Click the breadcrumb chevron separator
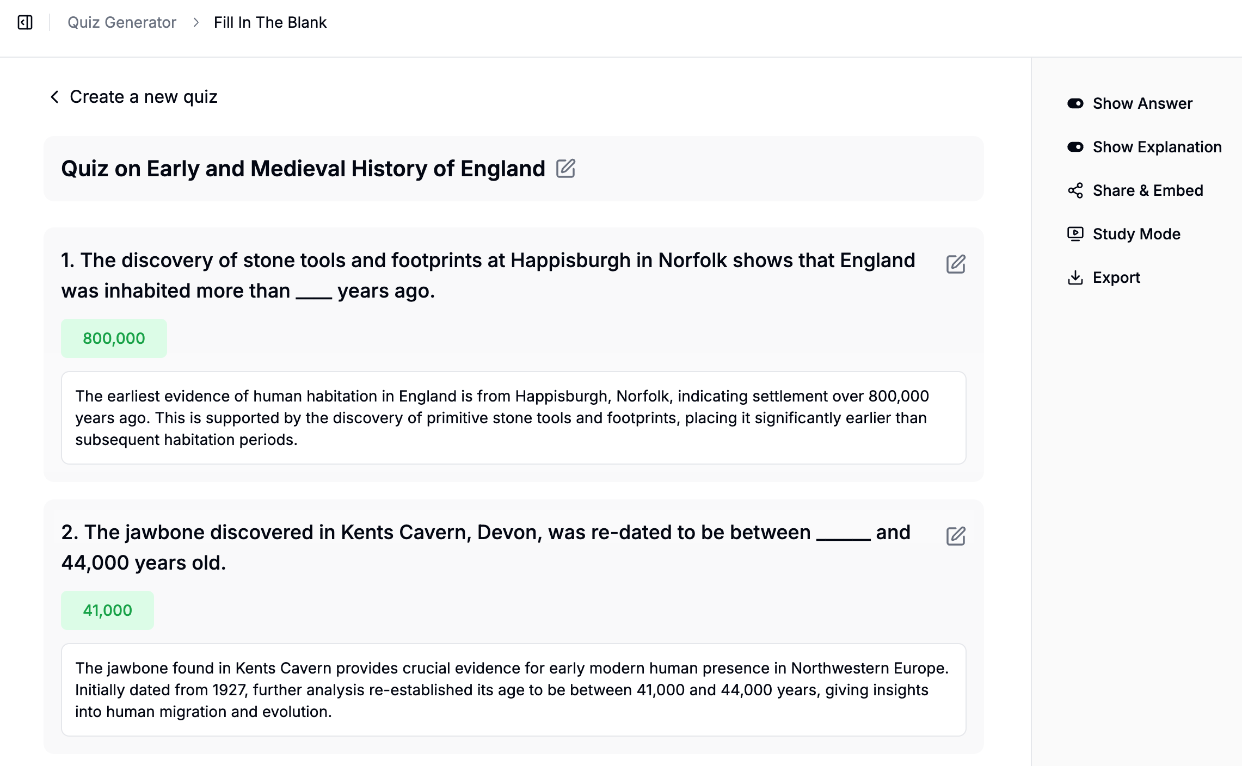 196,22
